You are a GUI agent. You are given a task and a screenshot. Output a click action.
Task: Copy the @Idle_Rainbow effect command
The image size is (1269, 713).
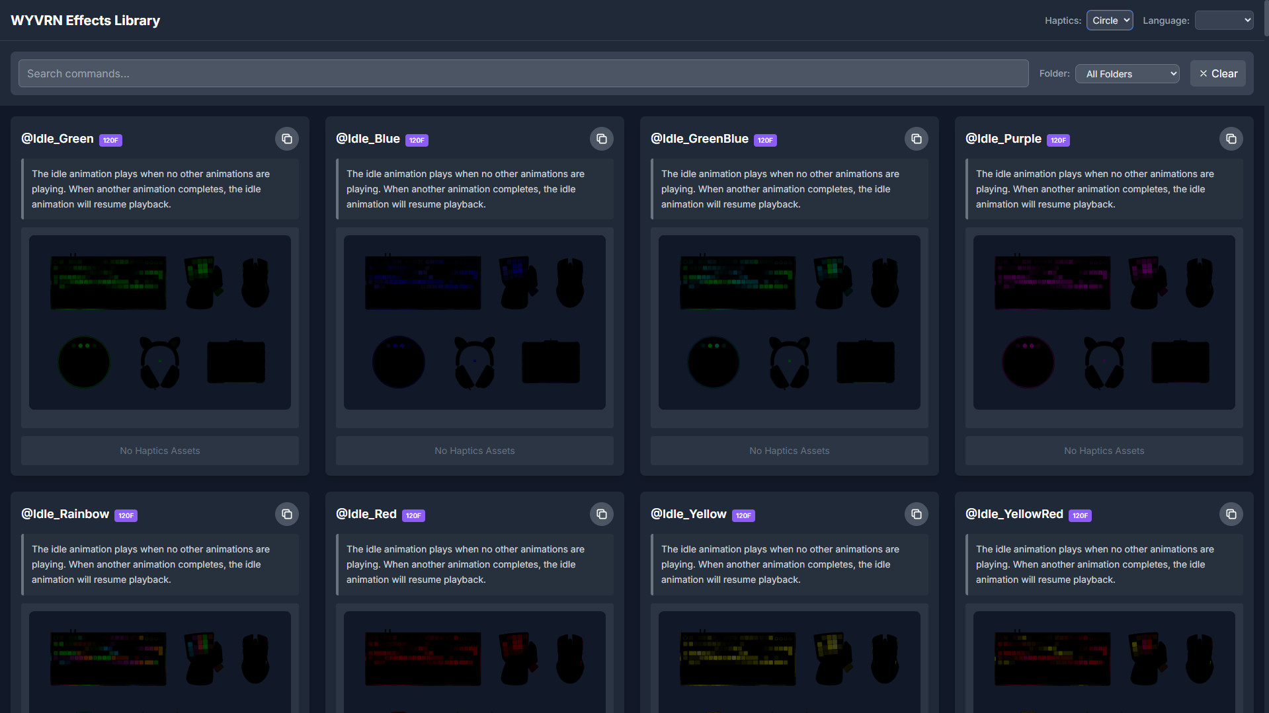(286, 514)
